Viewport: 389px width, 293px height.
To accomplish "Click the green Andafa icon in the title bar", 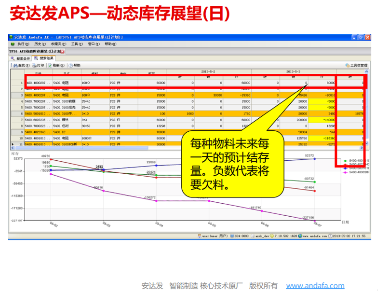I will pos(11,37).
